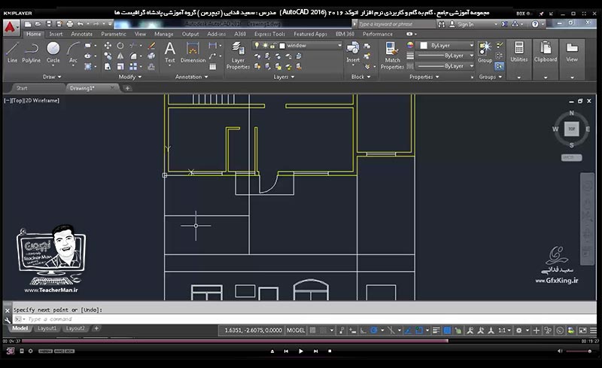Viewport: 602px width, 368px height.
Task: Click the Save icon in quick access toolbar
Action: [49, 24]
